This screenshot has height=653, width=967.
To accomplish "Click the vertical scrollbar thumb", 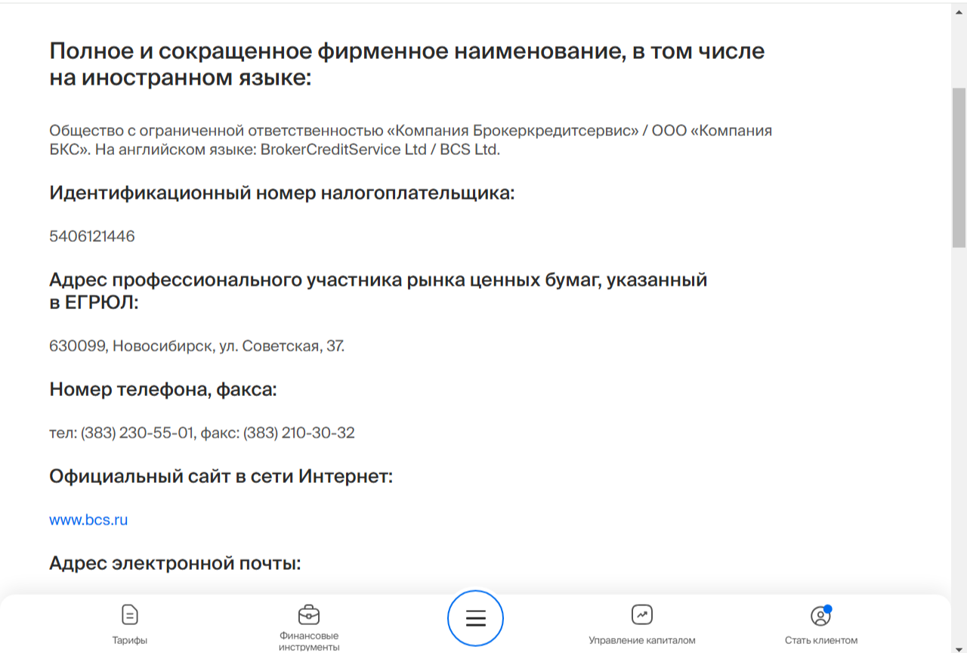I will coord(959,167).
